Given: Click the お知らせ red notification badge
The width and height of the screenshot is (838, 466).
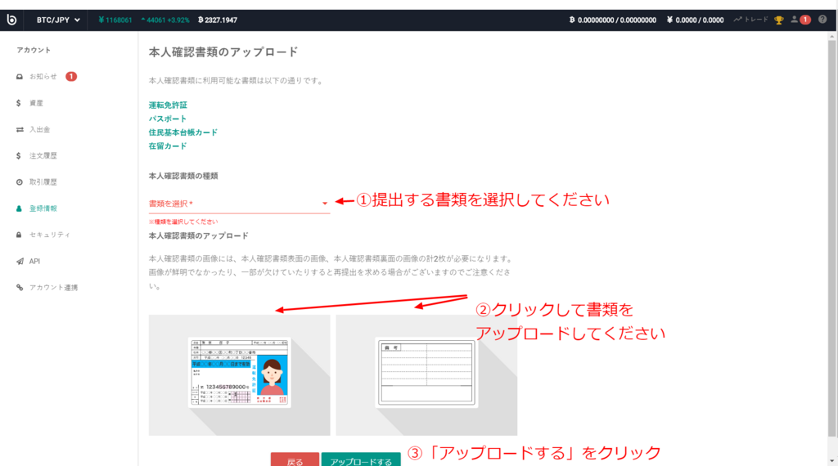Looking at the screenshot, I should coord(71,77).
